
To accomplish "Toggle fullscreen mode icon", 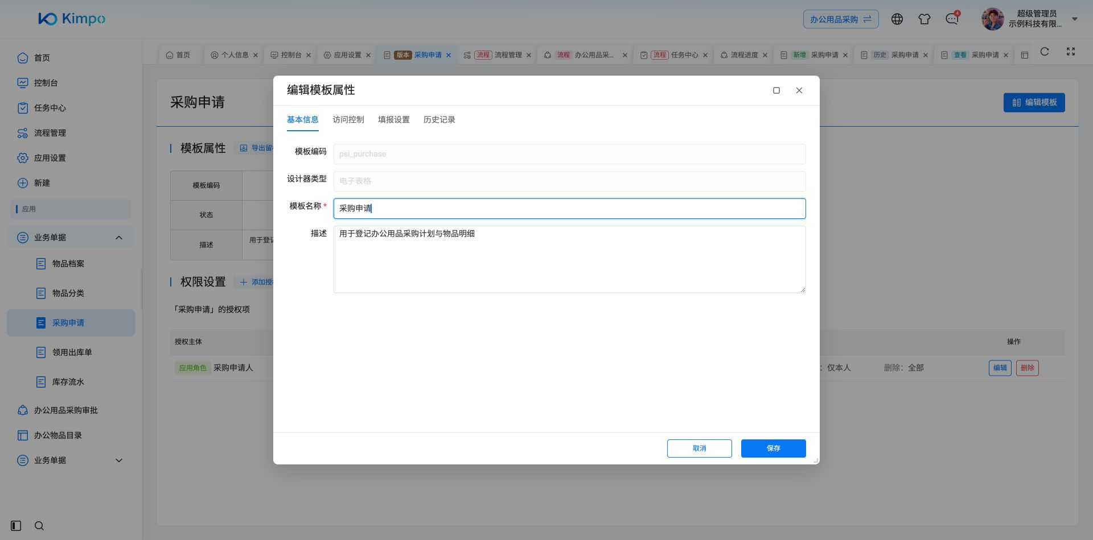I will click(x=1071, y=52).
